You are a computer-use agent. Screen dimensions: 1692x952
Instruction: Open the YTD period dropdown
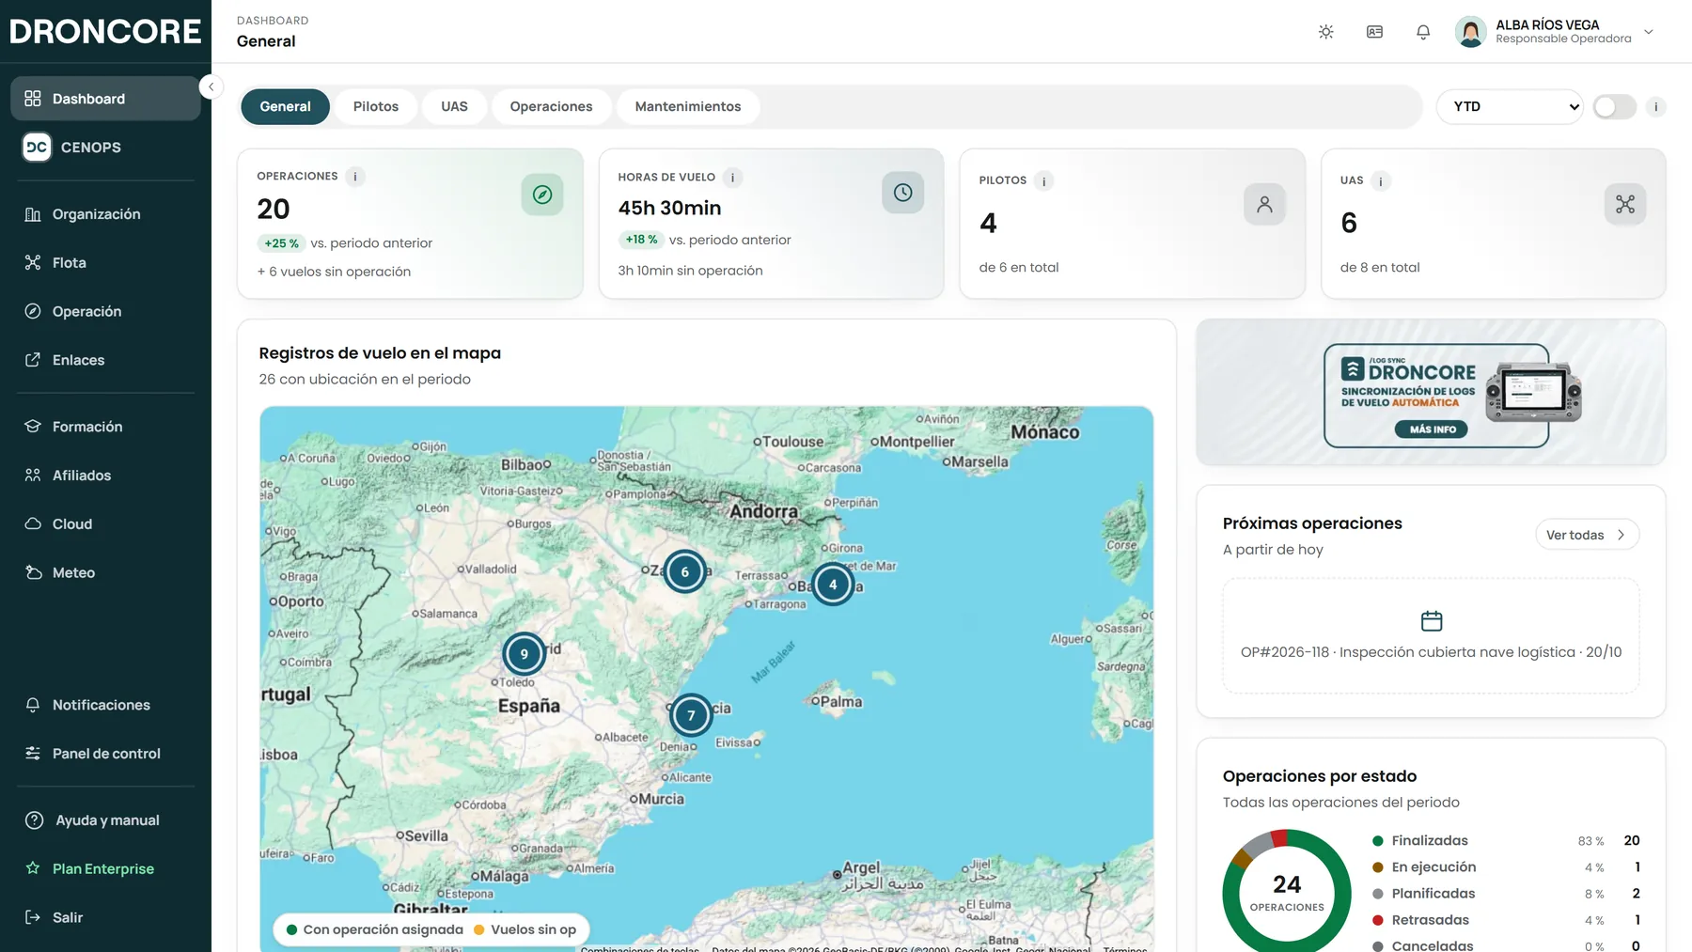1510,106
